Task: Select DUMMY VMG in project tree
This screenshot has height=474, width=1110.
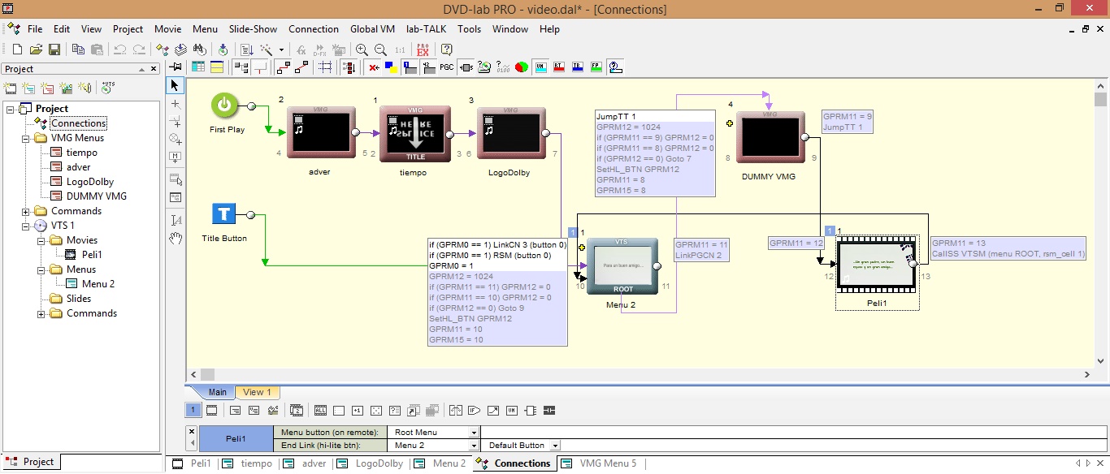Action: click(96, 196)
